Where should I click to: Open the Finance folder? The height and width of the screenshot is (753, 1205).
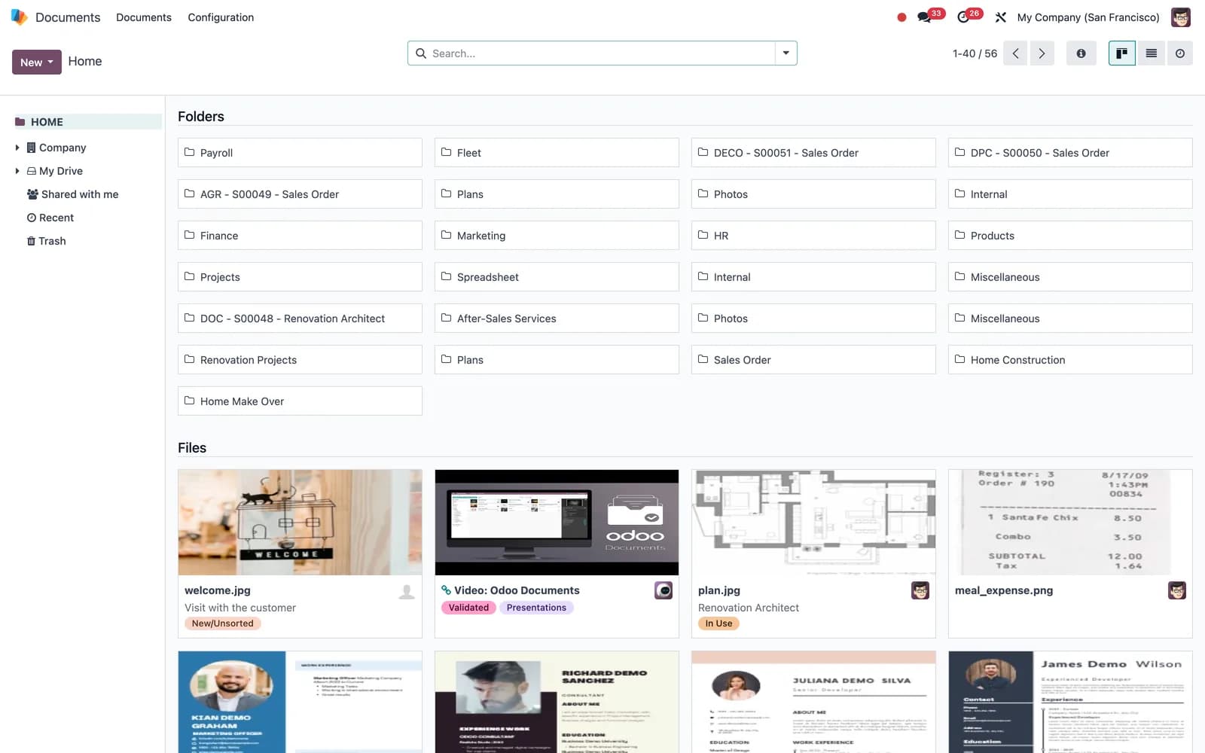tap(300, 236)
